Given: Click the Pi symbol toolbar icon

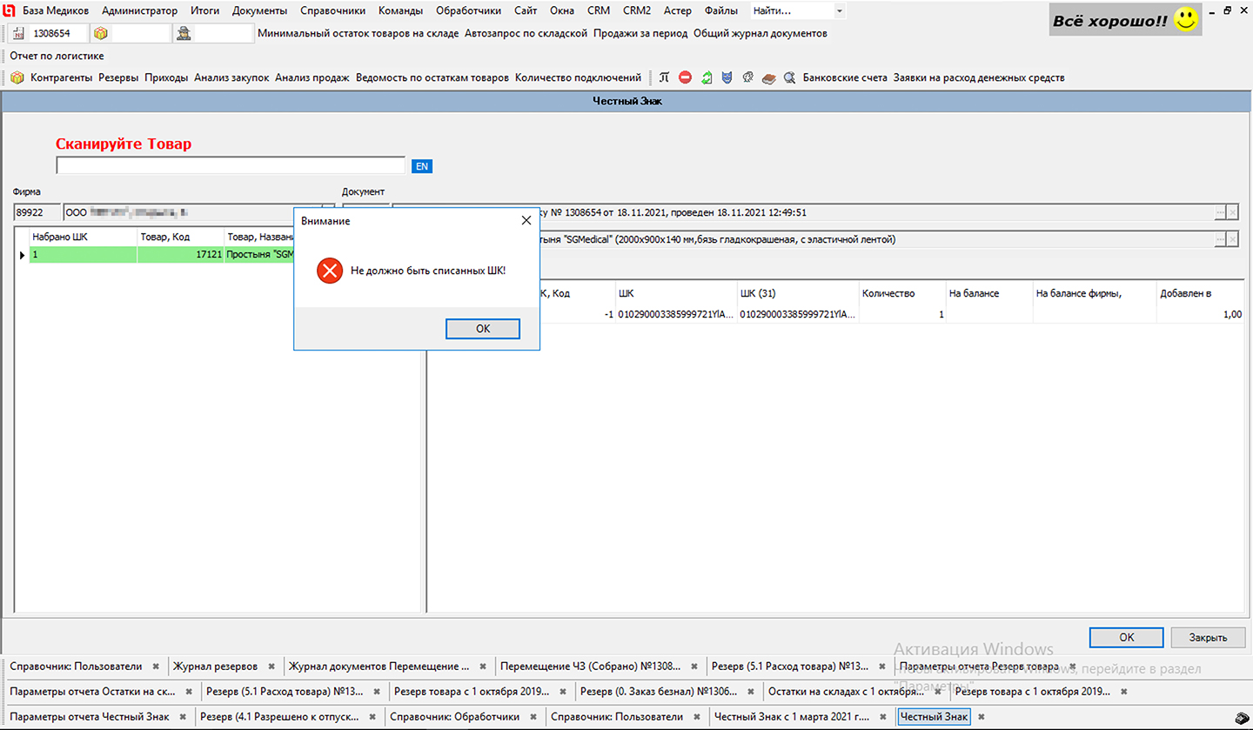Looking at the screenshot, I should (x=664, y=78).
